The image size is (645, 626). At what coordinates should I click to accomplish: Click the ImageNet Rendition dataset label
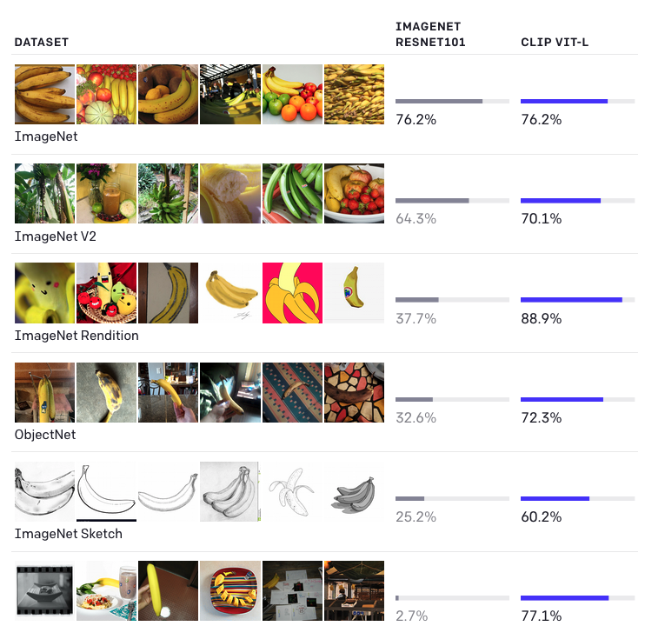(76, 336)
